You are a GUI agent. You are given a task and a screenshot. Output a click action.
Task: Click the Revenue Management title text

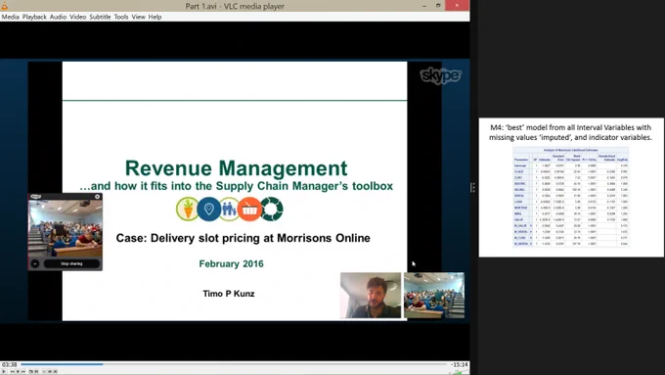point(236,168)
